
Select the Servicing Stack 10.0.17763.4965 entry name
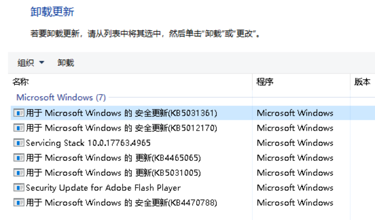(88, 143)
